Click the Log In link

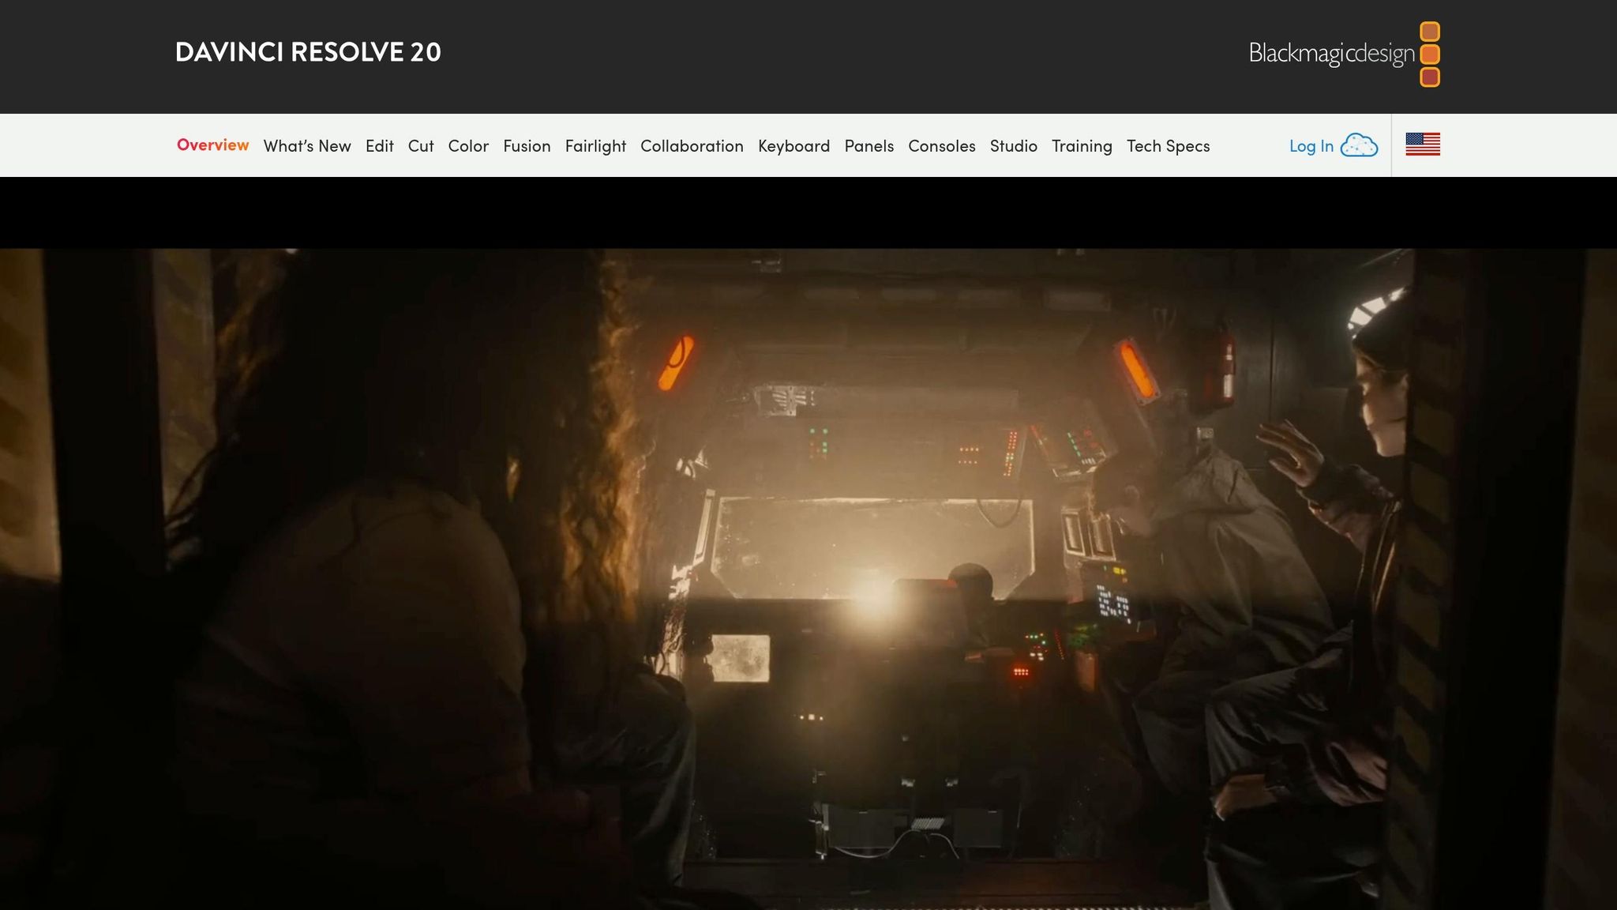1310,146
